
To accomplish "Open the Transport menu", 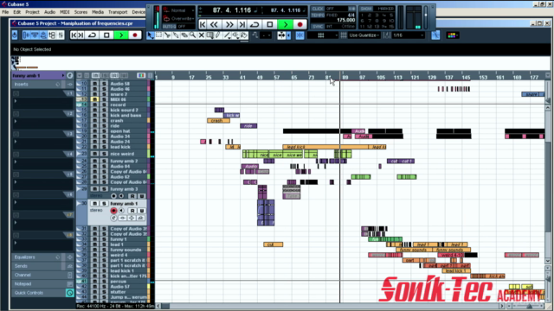I will [x=118, y=12].
